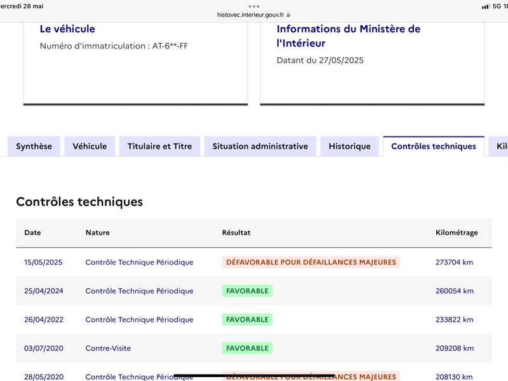Click the 233822 km mileage value

[x=454, y=319]
